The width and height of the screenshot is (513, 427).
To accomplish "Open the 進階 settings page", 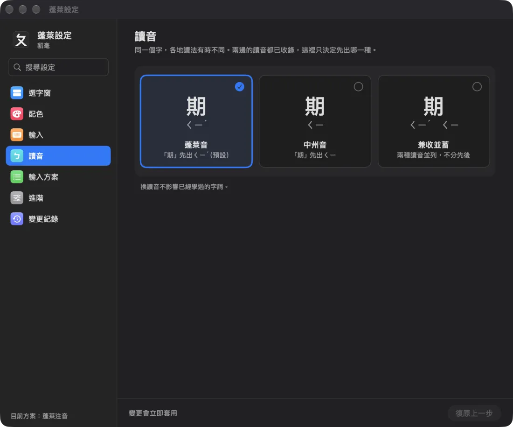I will (x=58, y=198).
